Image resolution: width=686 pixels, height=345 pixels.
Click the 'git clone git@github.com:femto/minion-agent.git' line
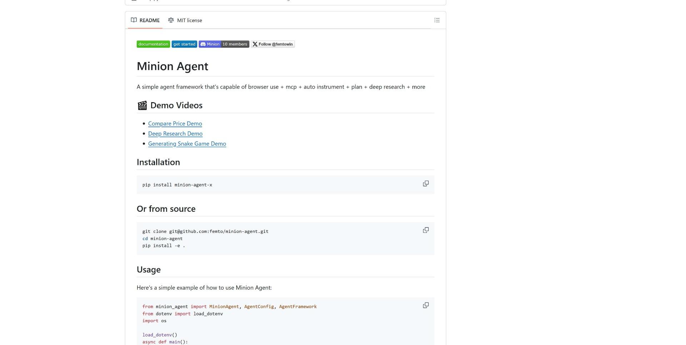(205, 231)
